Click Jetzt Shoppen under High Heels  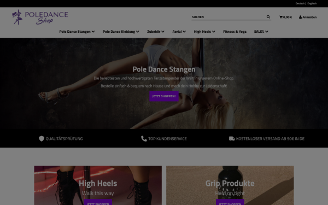click(x=98, y=202)
